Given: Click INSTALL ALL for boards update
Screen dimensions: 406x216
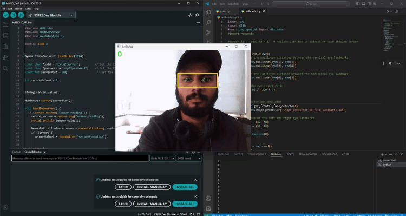Looking at the screenshot, I should click(x=185, y=204).
